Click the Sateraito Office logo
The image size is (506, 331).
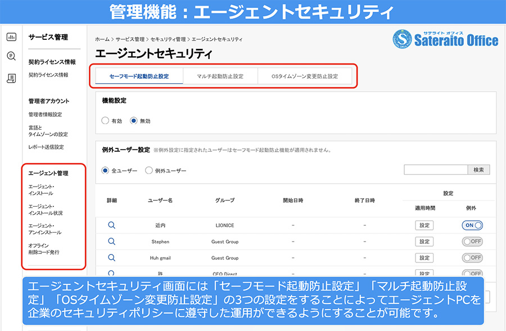coord(445,39)
